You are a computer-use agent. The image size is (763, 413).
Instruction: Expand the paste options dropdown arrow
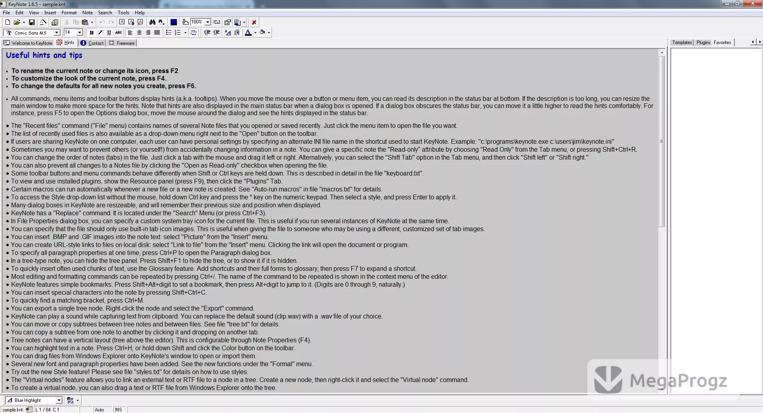pyautogui.click(x=92, y=22)
